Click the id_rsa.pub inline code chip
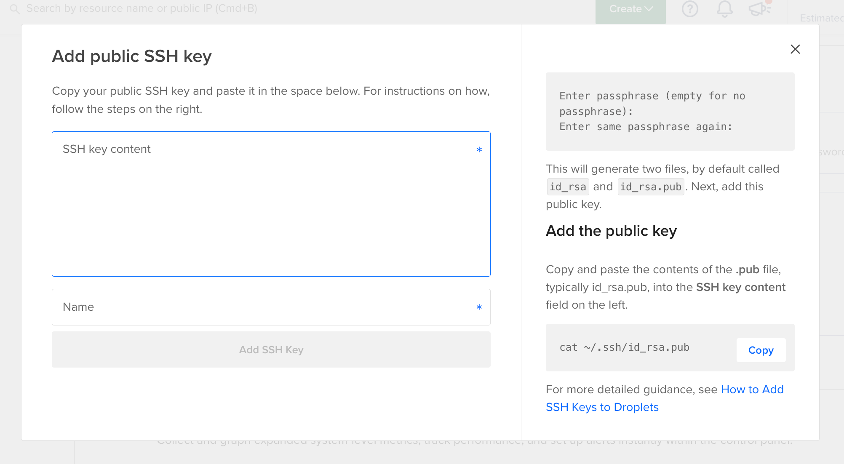844x464 pixels. tap(651, 187)
